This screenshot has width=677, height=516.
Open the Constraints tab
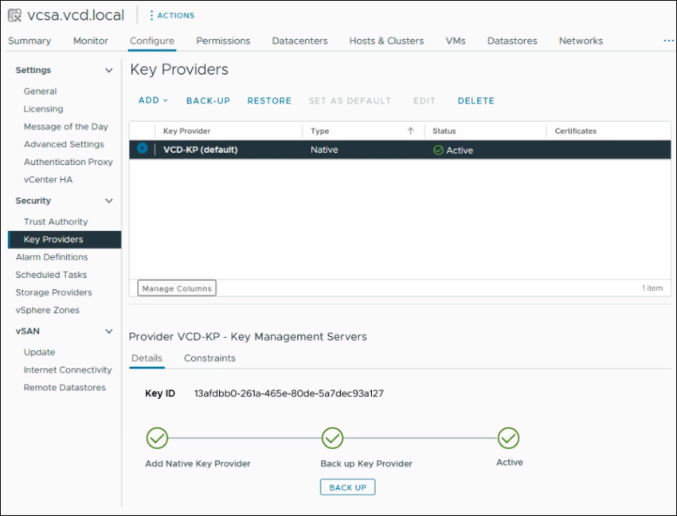coord(209,358)
